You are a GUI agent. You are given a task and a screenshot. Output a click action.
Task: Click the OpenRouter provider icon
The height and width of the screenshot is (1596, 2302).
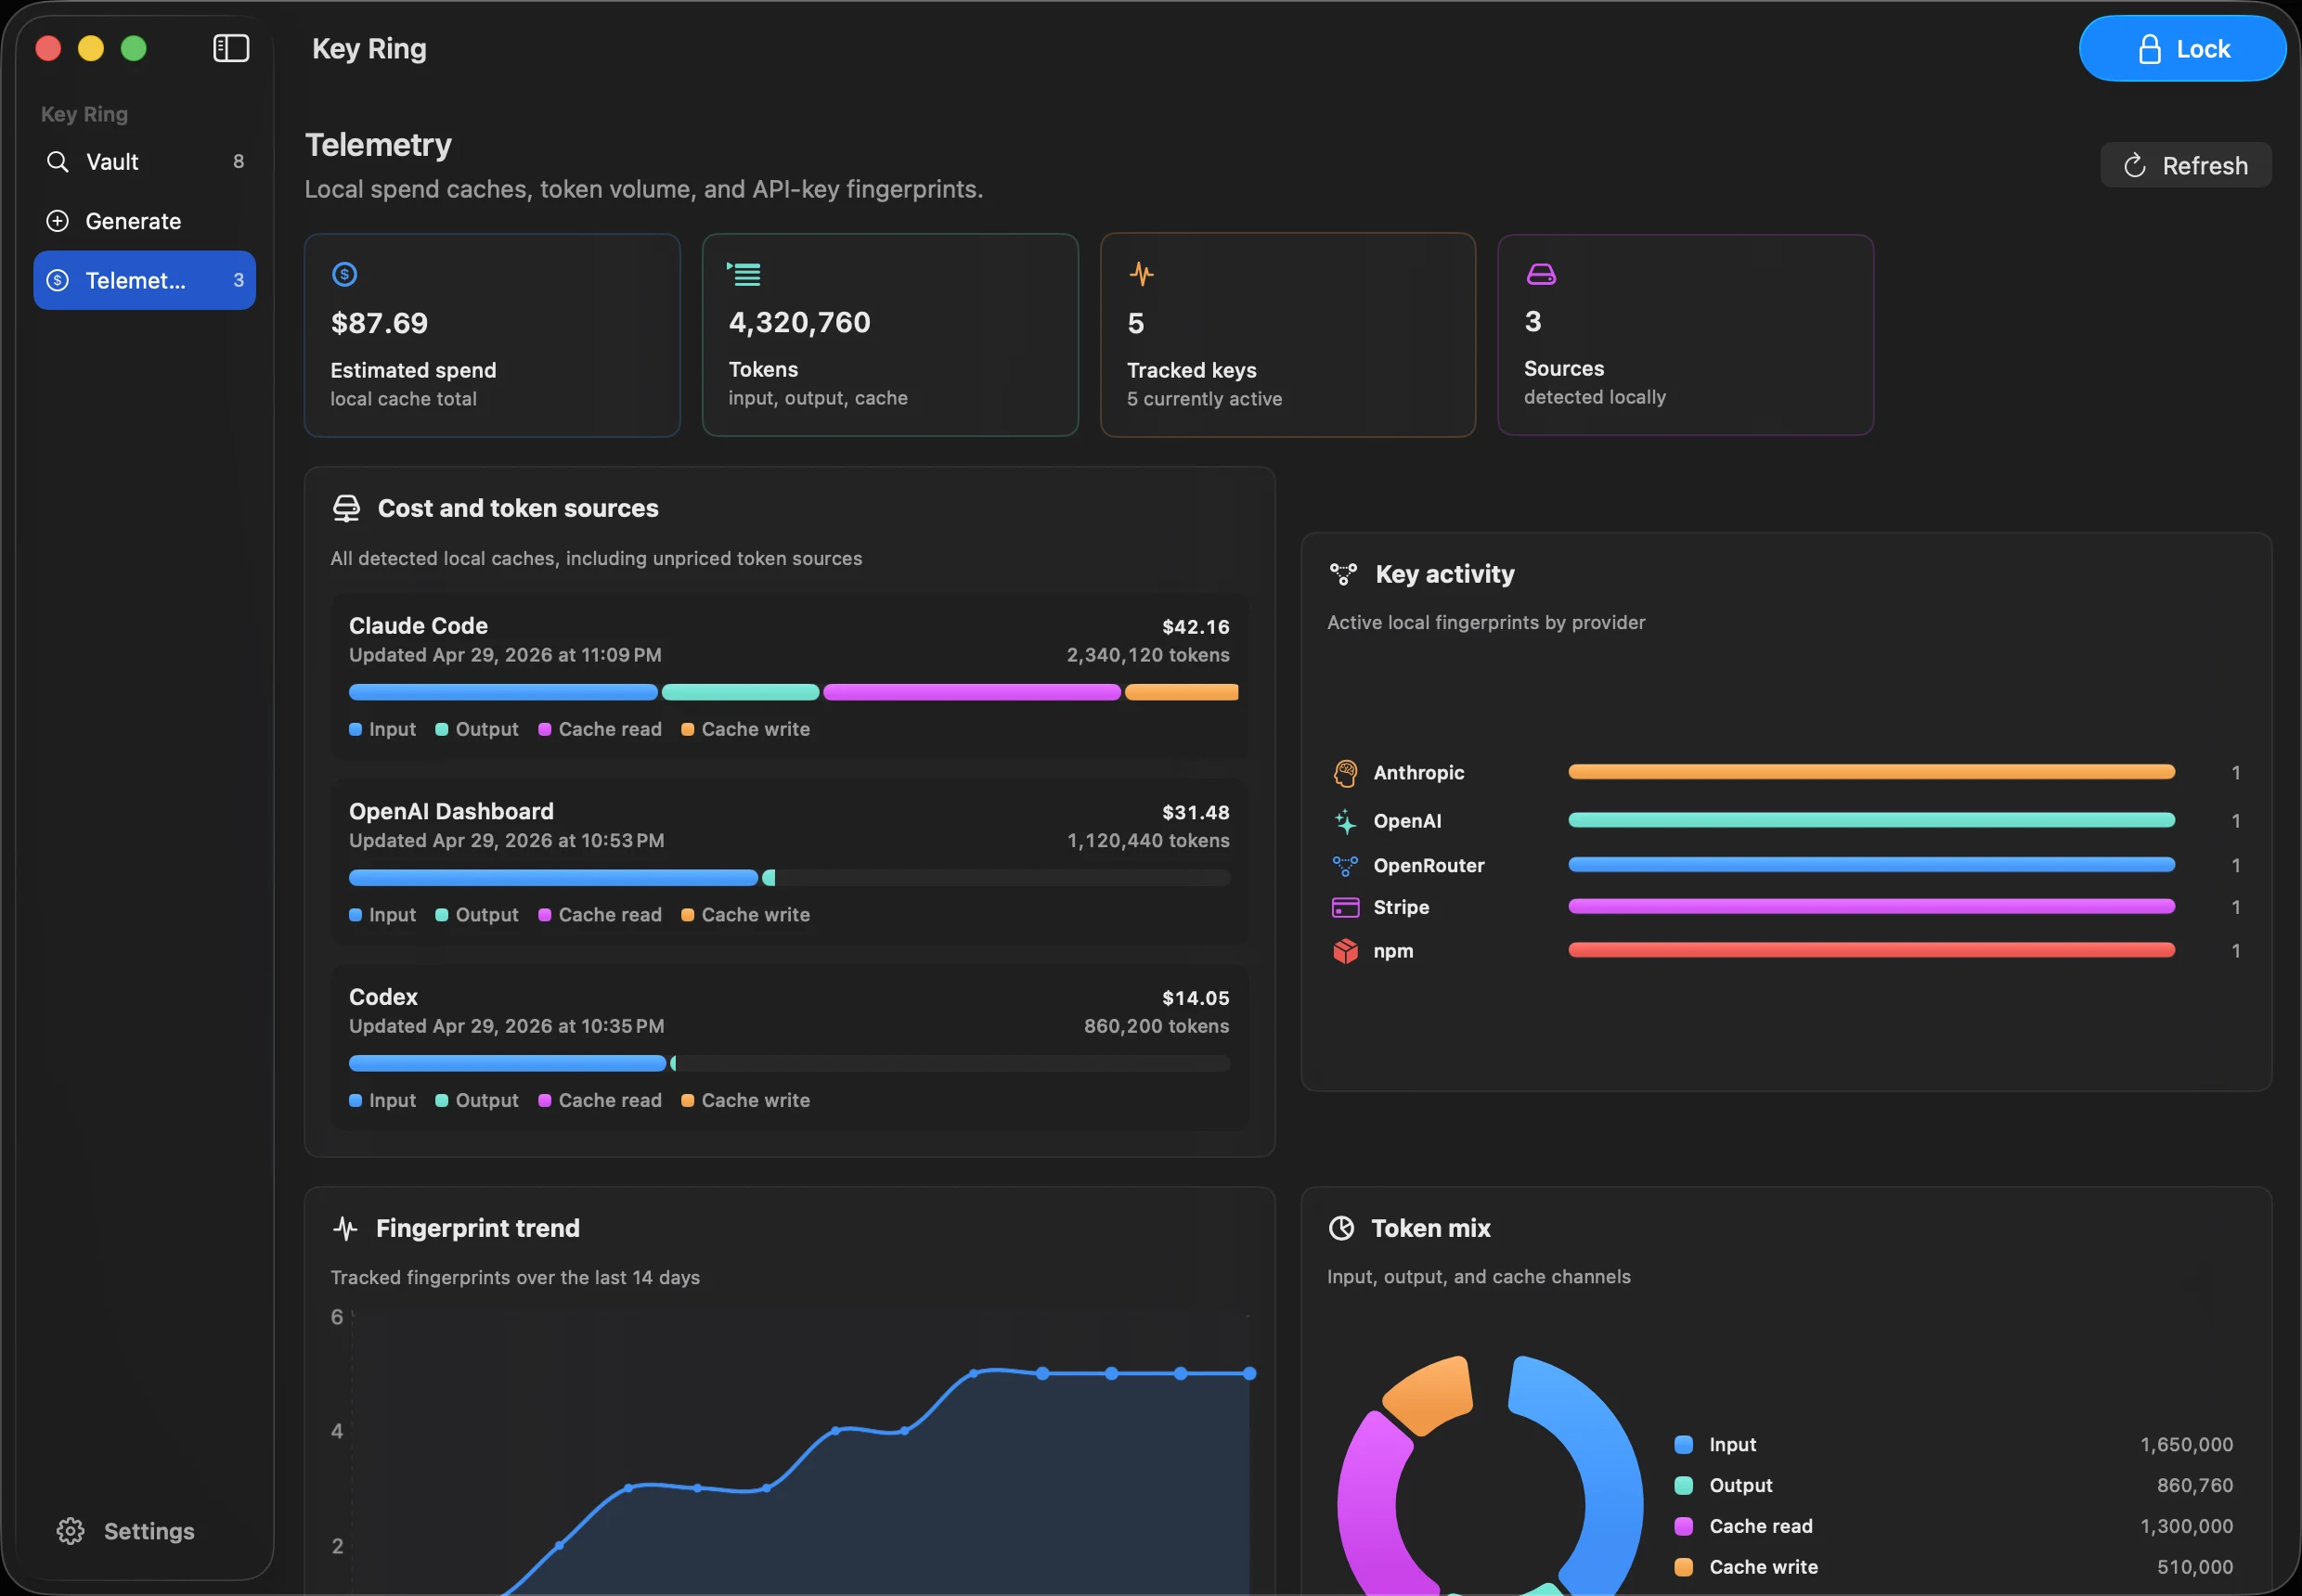tap(1346, 865)
